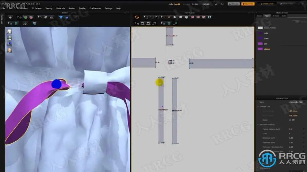Click the blue icon in 3D viewport sidebar
307x172 pixels.
[9, 44]
